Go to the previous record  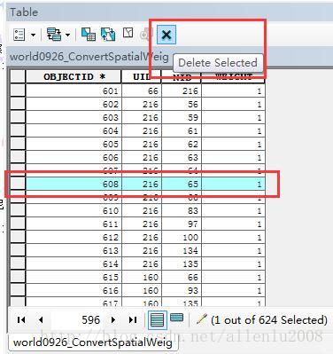pyautogui.click(x=41, y=319)
